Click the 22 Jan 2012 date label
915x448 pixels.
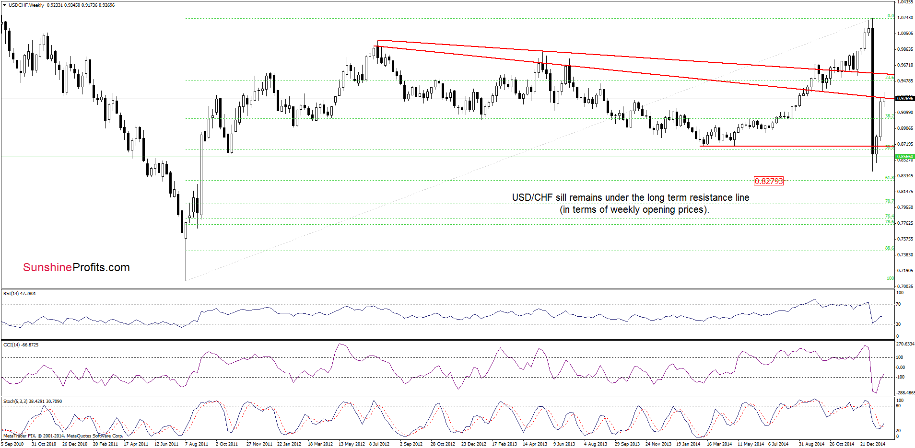click(x=289, y=444)
